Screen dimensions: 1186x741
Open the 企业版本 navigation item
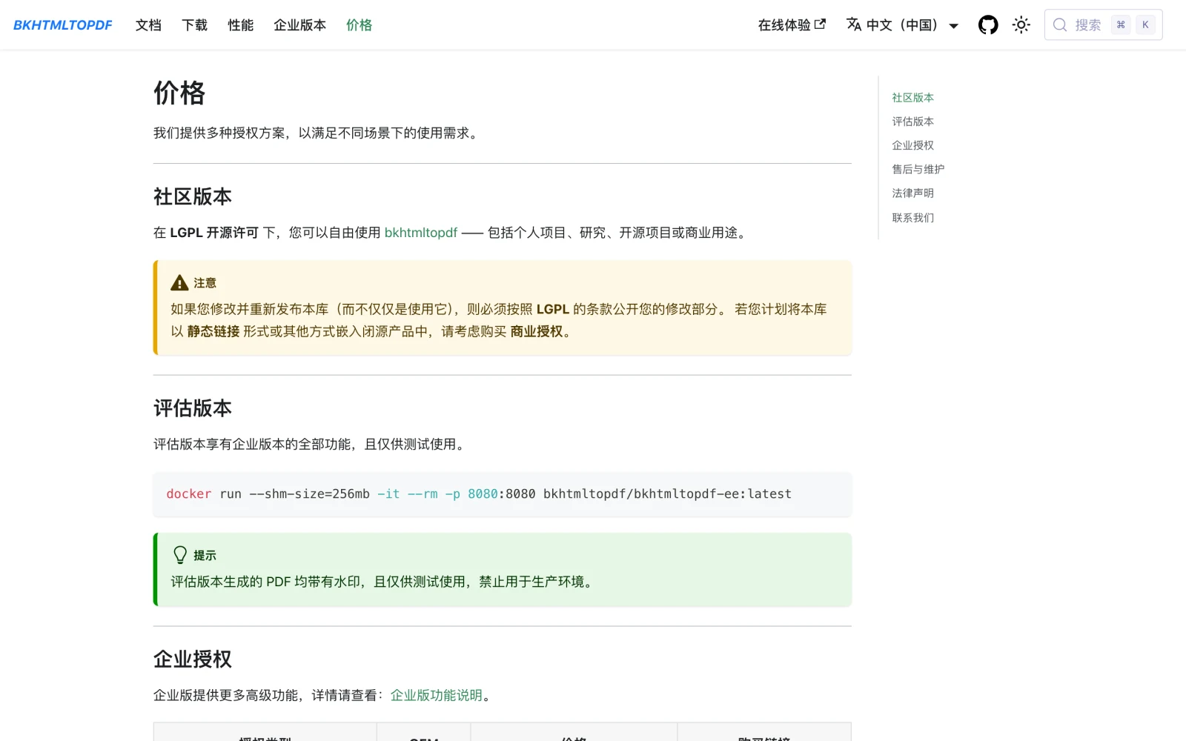coord(299,25)
